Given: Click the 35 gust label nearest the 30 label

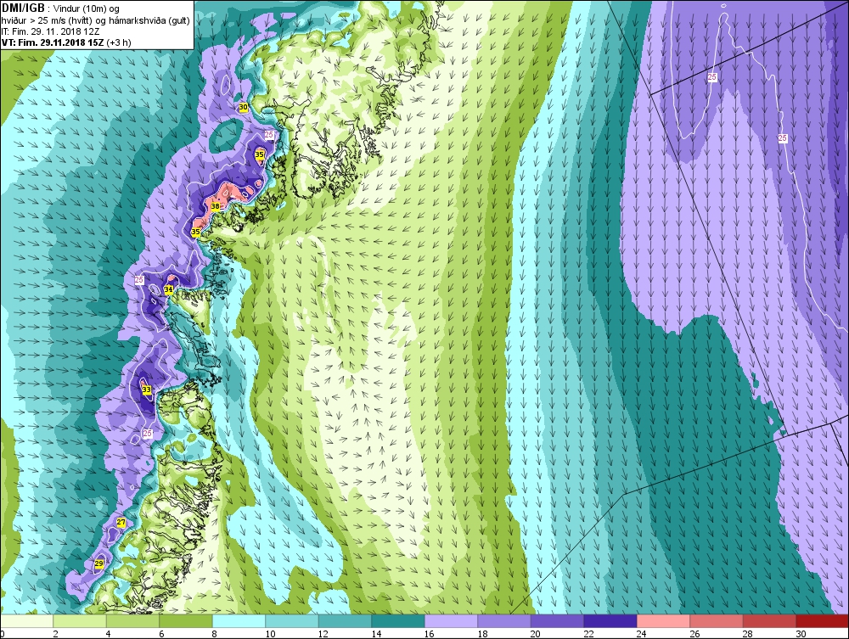Looking at the screenshot, I should (259, 154).
